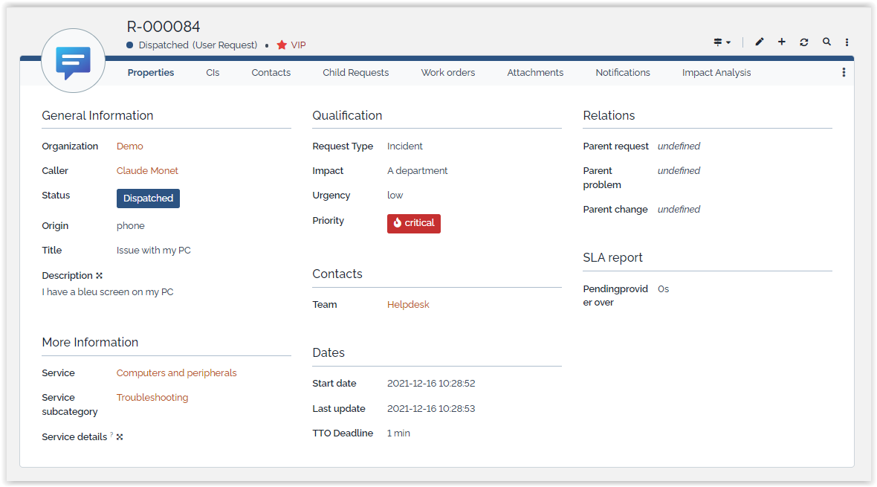Click the red VIP star icon
Image resolution: width=877 pixels, height=487 pixels.
pos(282,45)
